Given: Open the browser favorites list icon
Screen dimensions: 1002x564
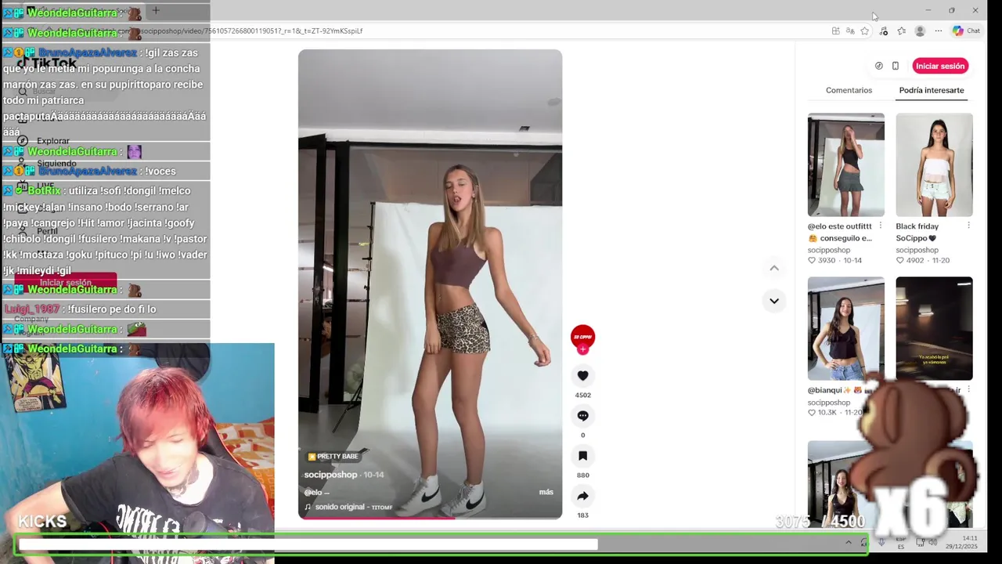Looking at the screenshot, I should pyautogui.click(x=902, y=31).
